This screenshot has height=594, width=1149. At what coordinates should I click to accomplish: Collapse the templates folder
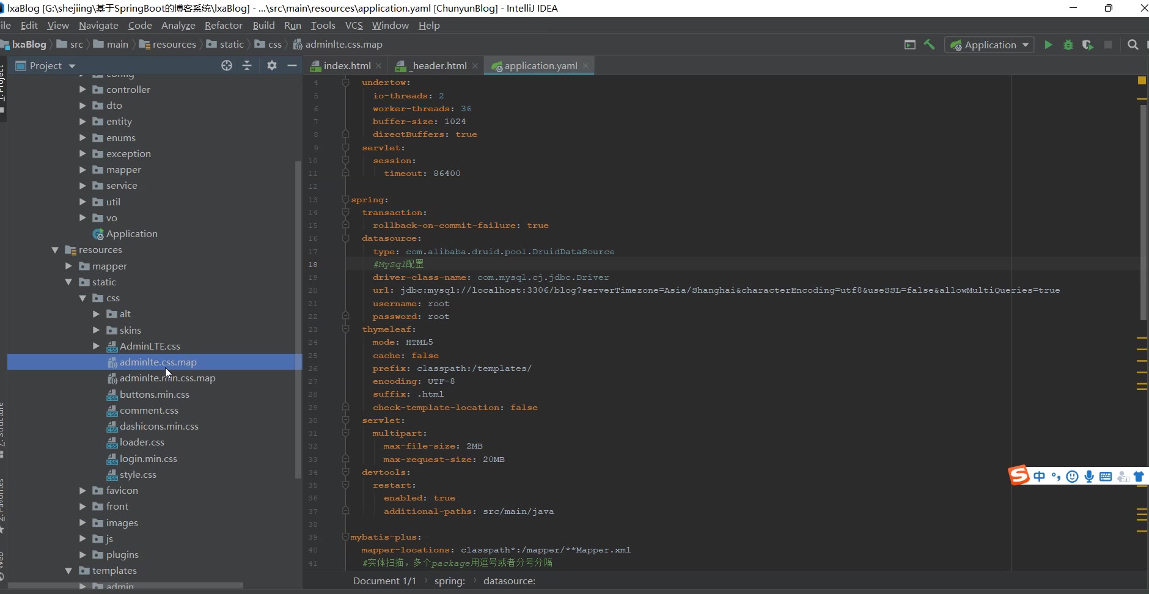pos(68,571)
